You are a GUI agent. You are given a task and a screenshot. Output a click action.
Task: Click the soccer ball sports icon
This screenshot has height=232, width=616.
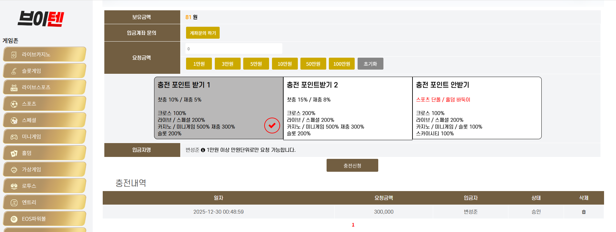14,104
